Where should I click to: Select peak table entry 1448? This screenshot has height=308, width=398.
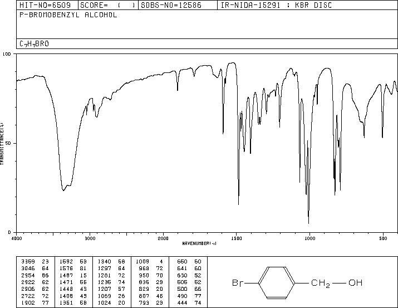point(66,289)
